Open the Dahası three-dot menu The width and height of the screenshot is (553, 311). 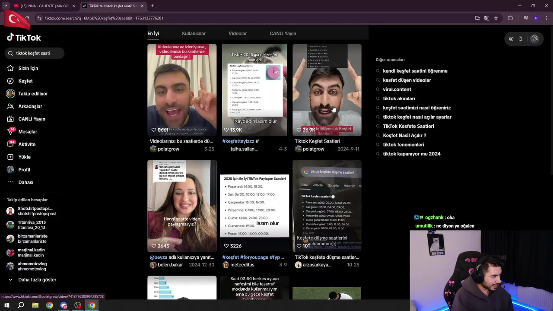pos(20,182)
